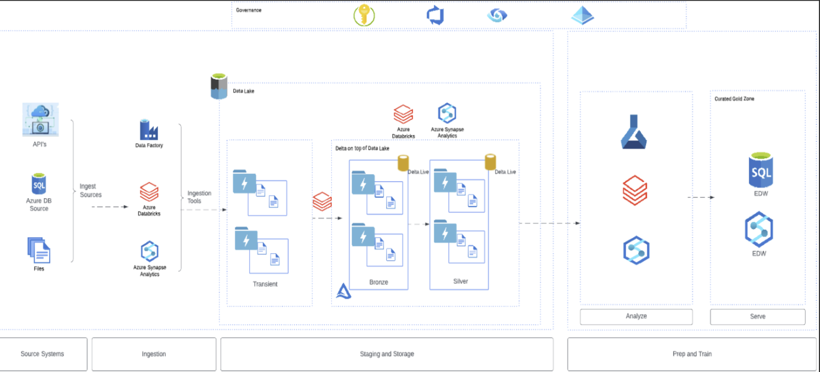This screenshot has width=820, height=372.
Task: Select the Synapse EDW icon in Gold Zone
Action: coord(759,229)
